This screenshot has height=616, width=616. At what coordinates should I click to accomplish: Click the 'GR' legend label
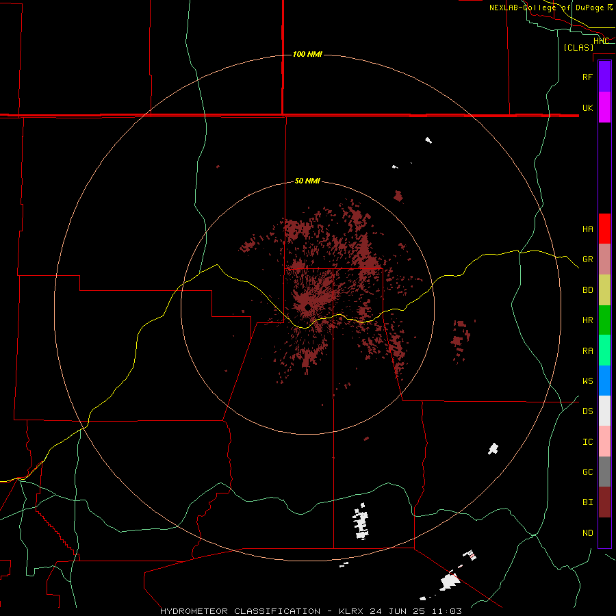pos(587,259)
